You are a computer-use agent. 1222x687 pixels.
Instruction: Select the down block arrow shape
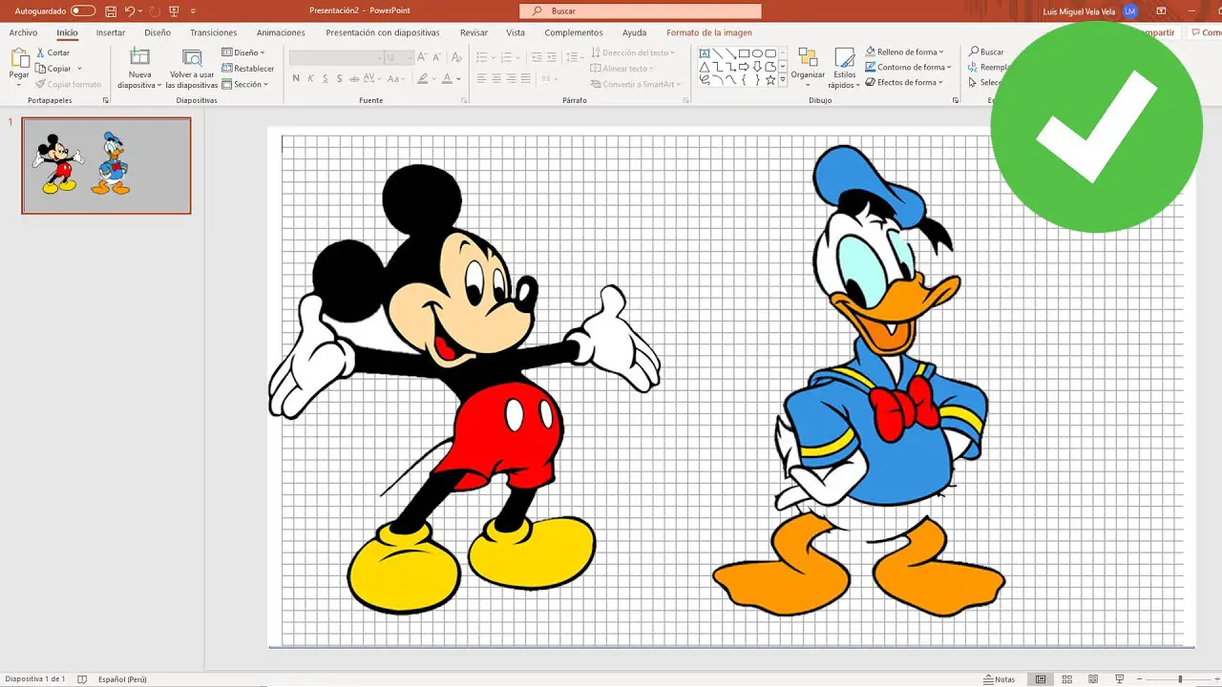(x=757, y=67)
